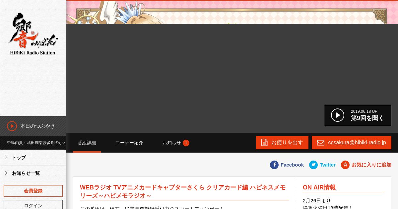Click the star favorite icon

(x=345, y=165)
